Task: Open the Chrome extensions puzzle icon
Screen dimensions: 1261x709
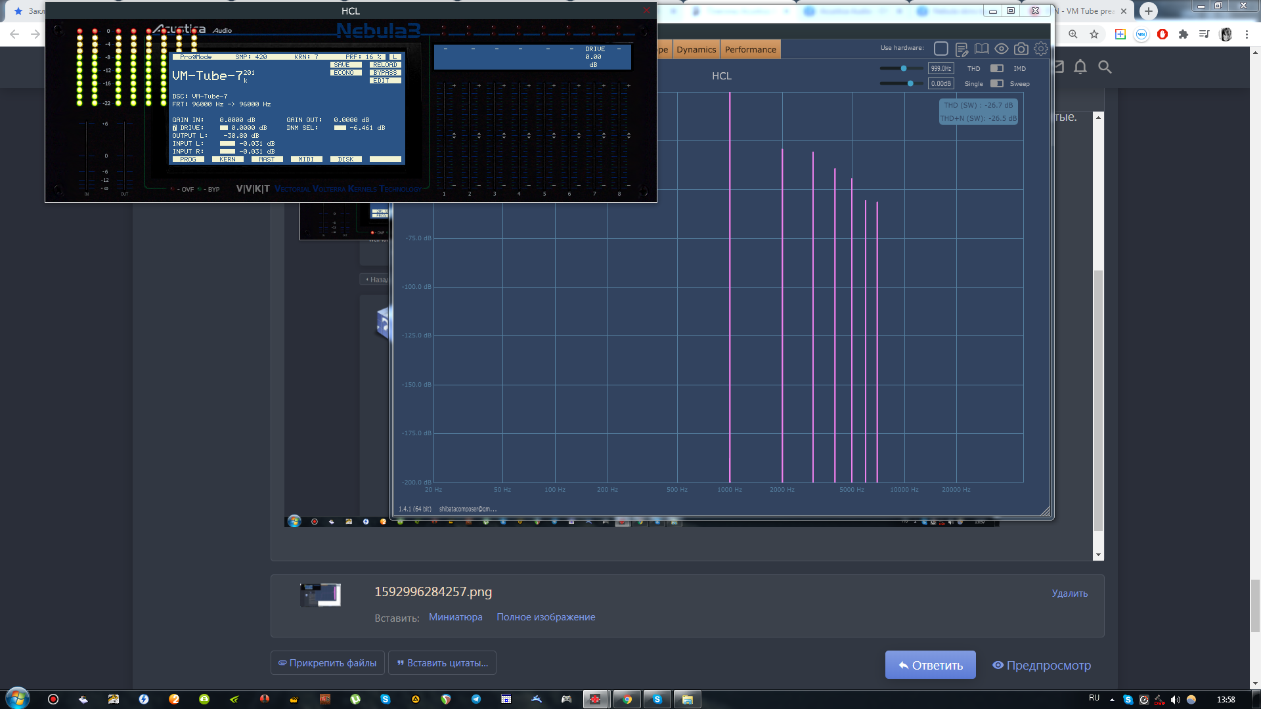Action: [1184, 34]
